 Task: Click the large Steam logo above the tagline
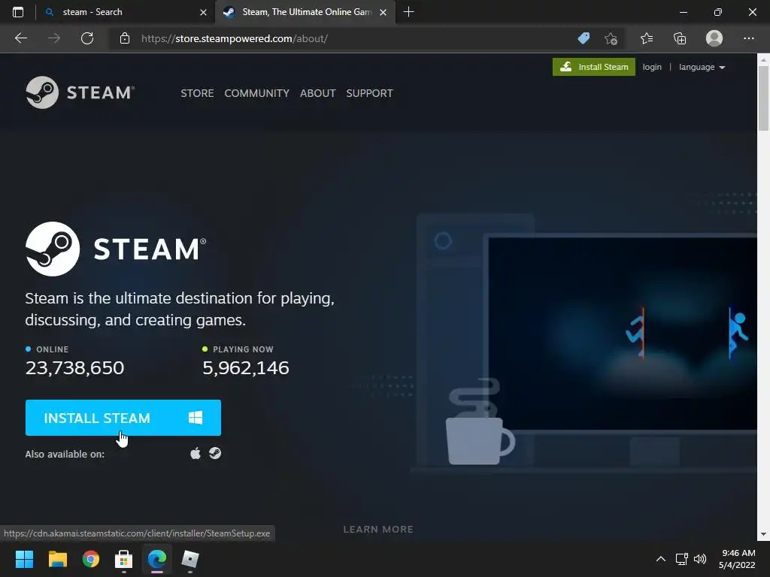pos(116,249)
